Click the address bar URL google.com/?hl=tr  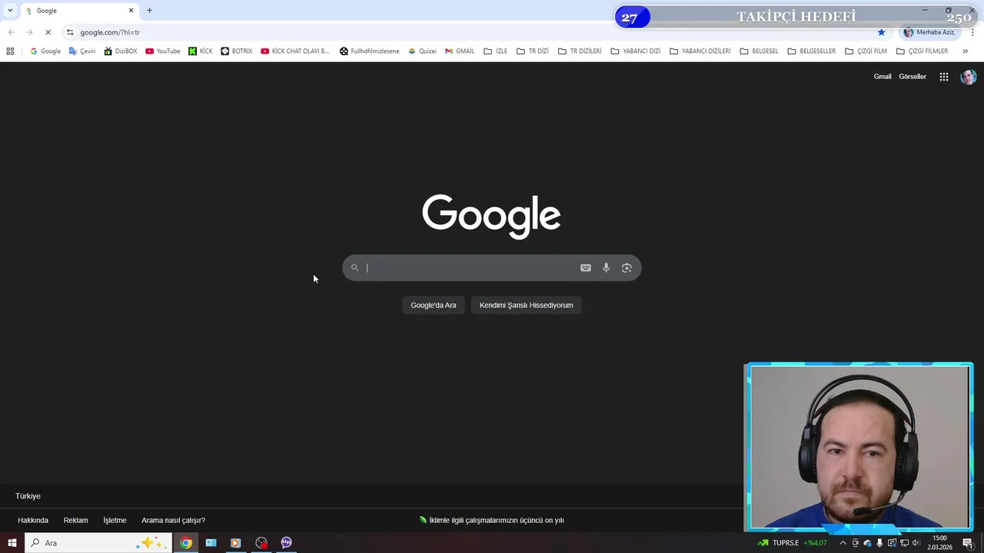(x=110, y=32)
